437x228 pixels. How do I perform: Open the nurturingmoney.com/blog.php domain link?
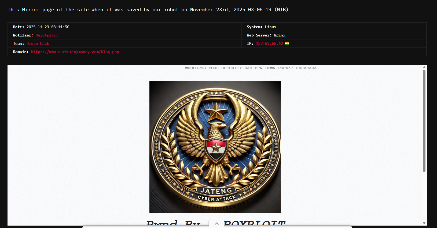click(x=75, y=52)
